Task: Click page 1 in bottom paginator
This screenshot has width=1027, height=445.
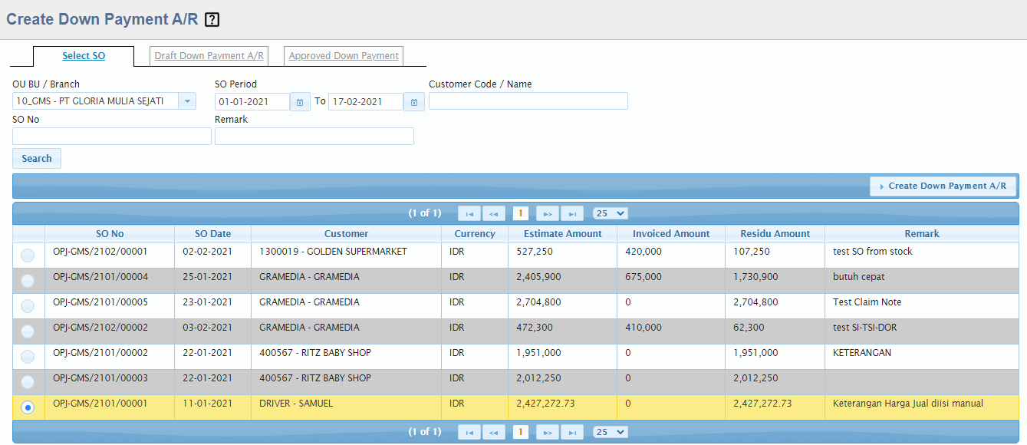Action: click(x=520, y=432)
